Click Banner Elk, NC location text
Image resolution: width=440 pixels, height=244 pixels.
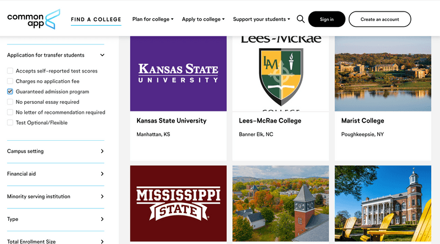(x=256, y=134)
